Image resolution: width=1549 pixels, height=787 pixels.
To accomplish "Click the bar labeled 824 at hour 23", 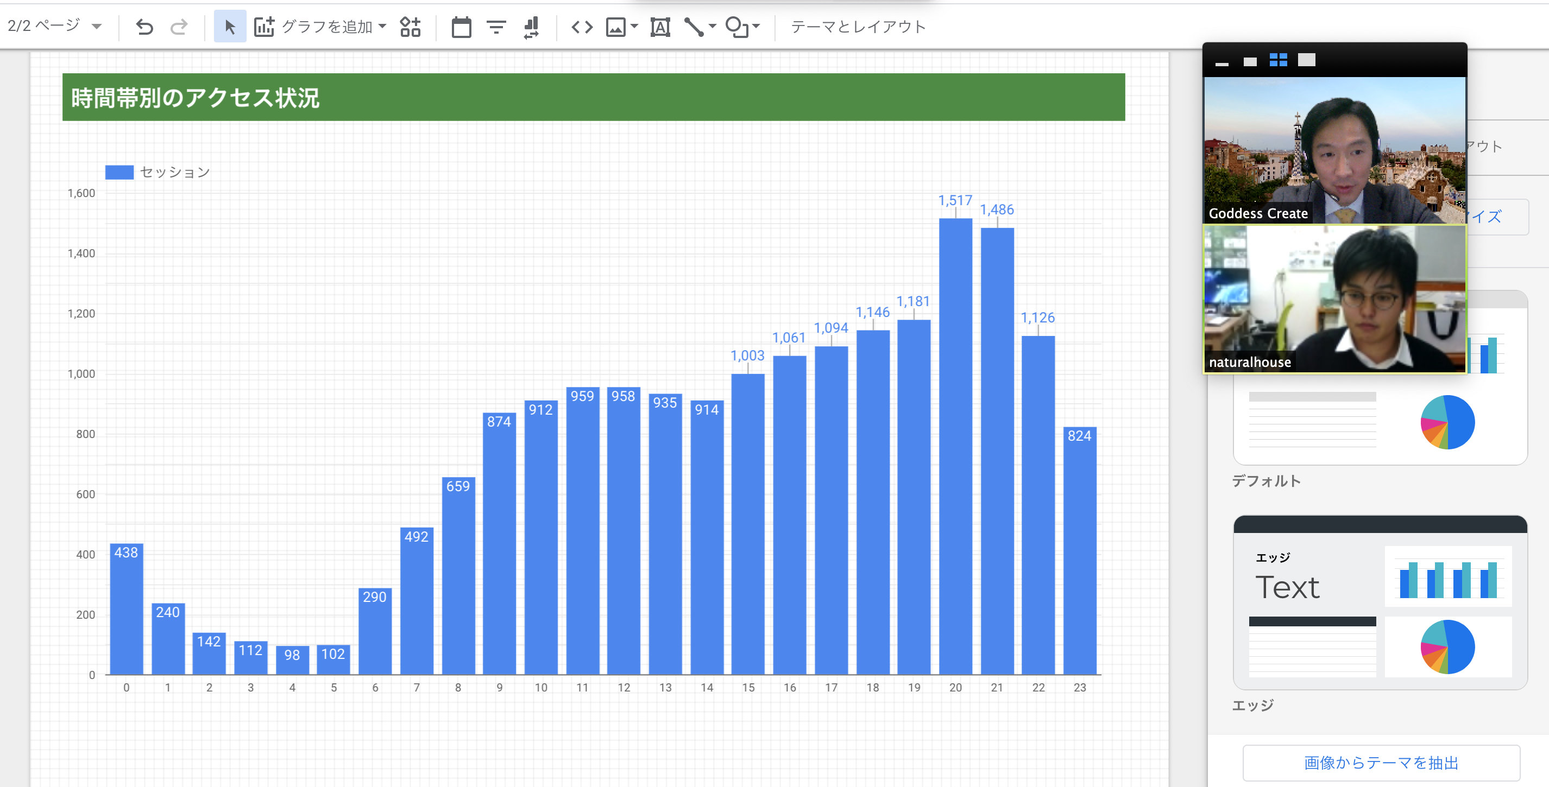I will pos(1079,550).
